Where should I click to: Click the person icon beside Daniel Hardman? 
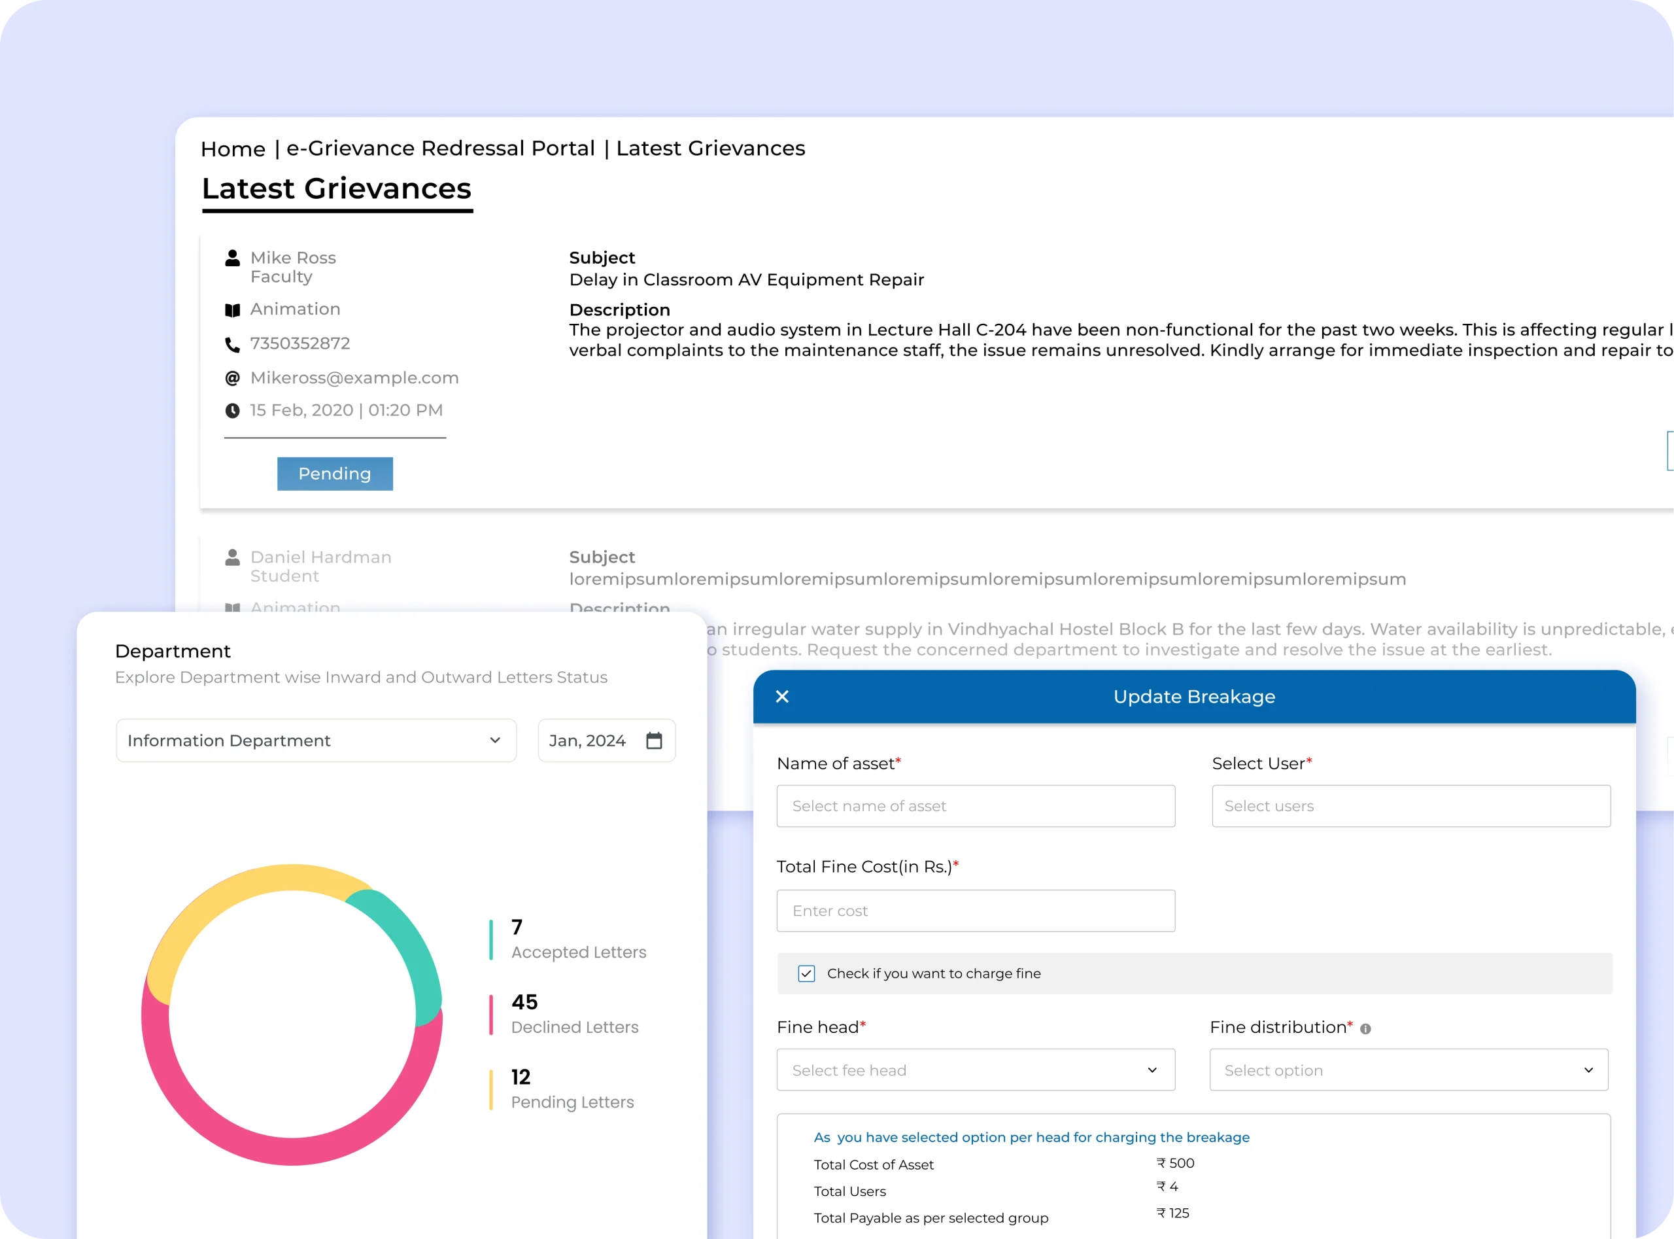pyautogui.click(x=232, y=558)
